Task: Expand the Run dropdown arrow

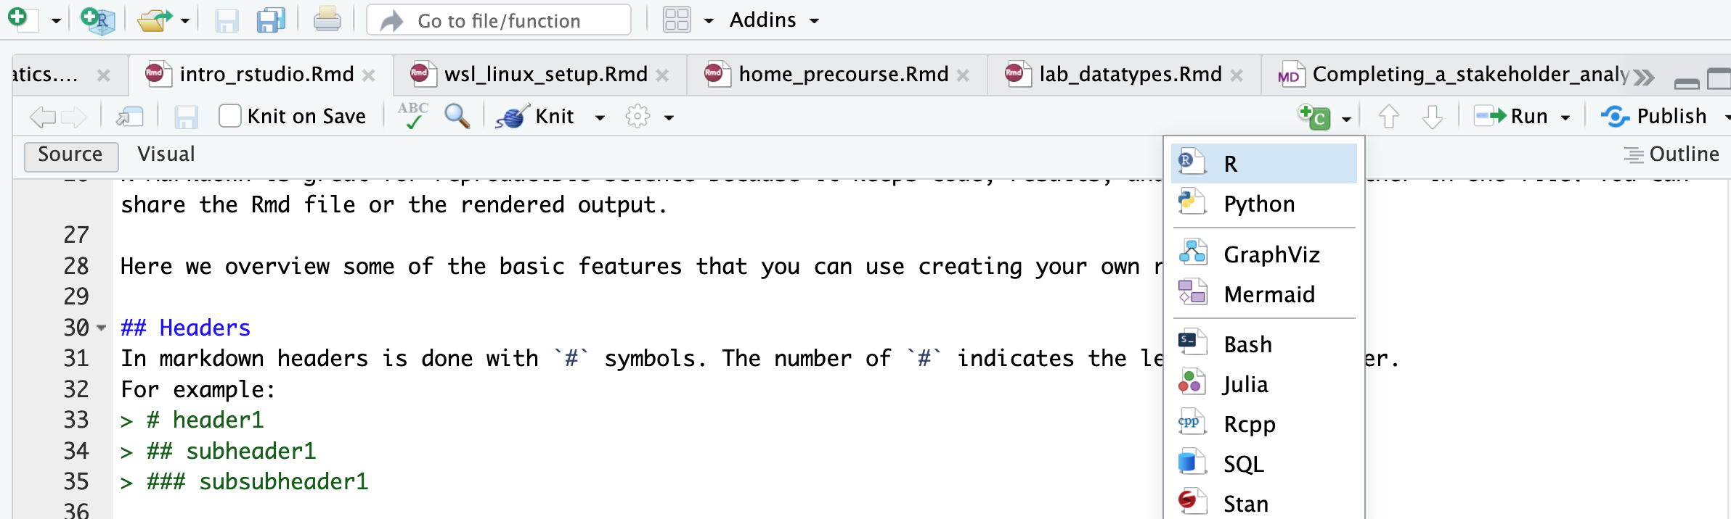Action: (x=1565, y=117)
